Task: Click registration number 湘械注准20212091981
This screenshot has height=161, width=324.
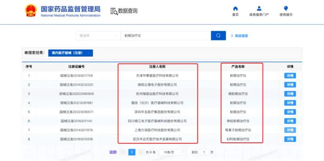Action: tap(76, 103)
